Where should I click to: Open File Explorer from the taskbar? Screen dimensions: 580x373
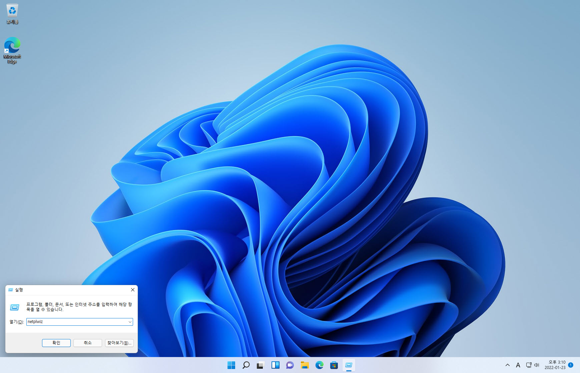pyautogui.click(x=305, y=365)
